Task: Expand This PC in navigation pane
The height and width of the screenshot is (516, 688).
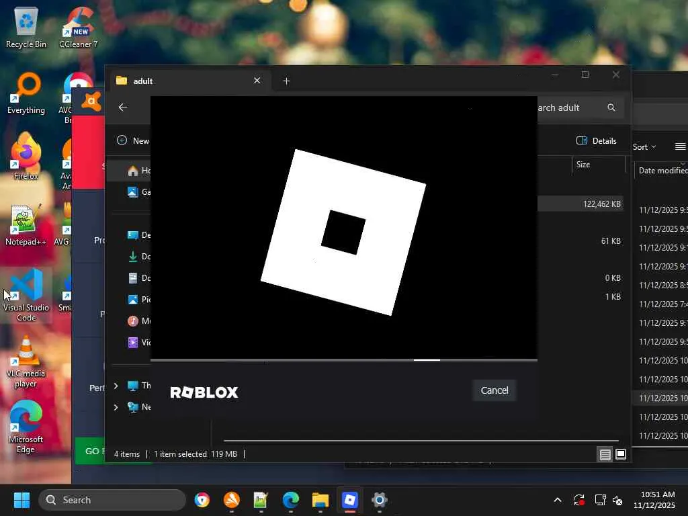Action: point(116,386)
